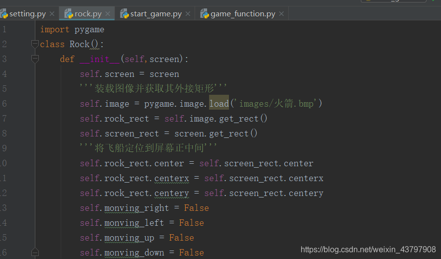Click monving_right variable name
The width and height of the screenshot is (441, 259).
[x=136, y=208]
